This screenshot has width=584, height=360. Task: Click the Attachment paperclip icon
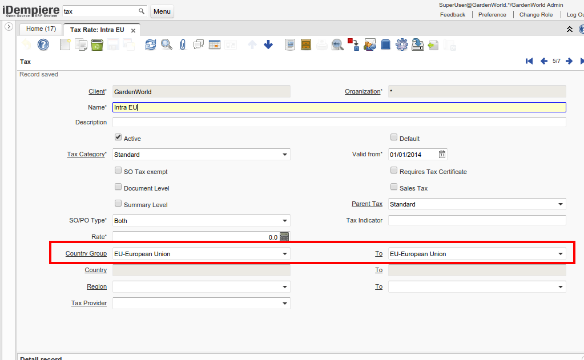(183, 45)
